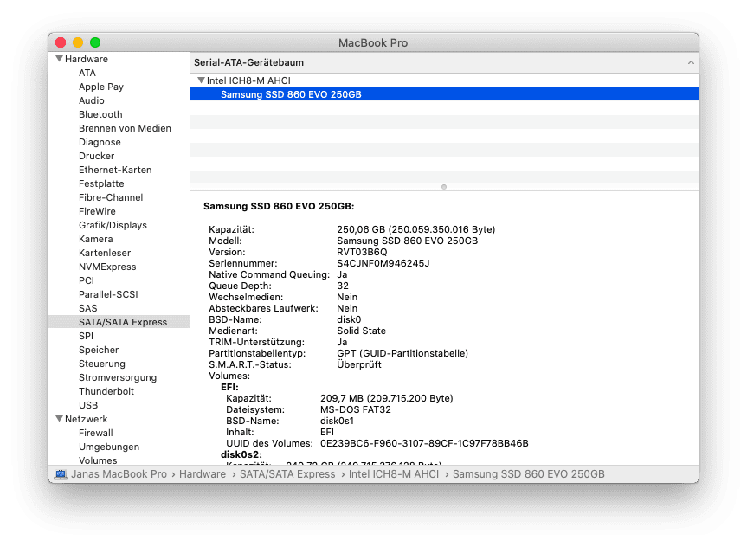Screen dimensions: 747x547
Task: Click the BSD-Name value disk0
Action: point(349,319)
